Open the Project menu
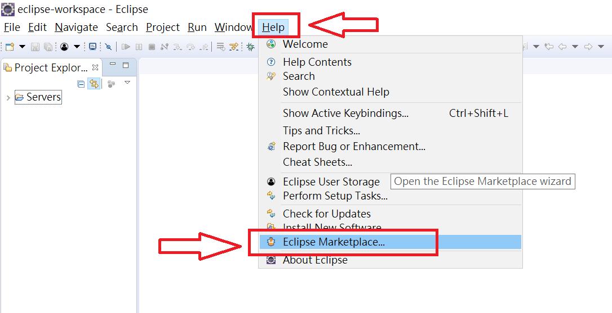Viewport: 612px width, 313px height. point(163,27)
